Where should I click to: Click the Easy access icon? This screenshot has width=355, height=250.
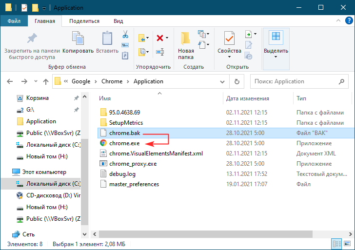click(201, 44)
